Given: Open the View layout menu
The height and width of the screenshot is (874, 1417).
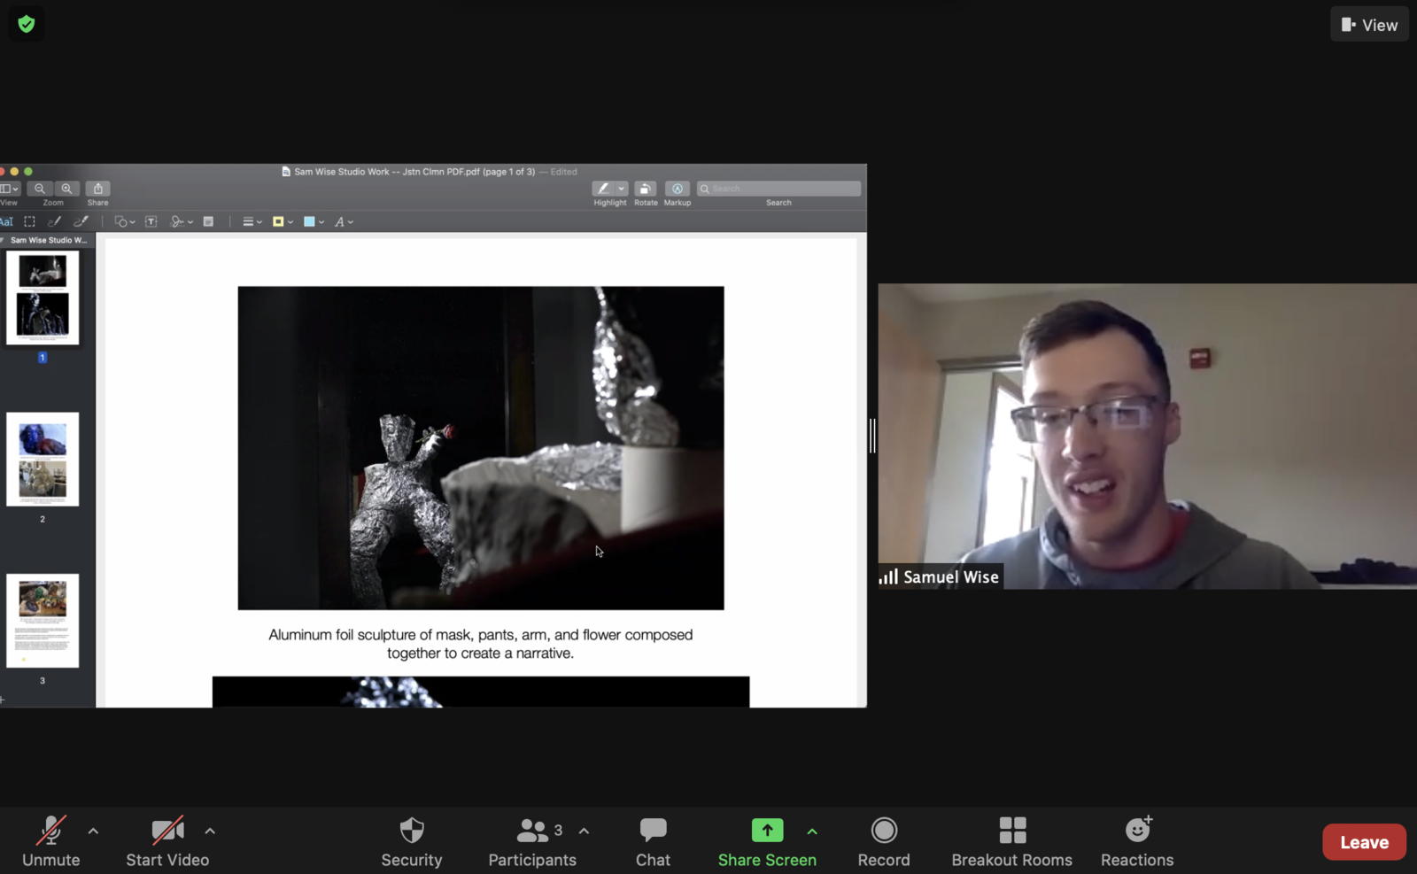Looking at the screenshot, I should pos(1369,25).
